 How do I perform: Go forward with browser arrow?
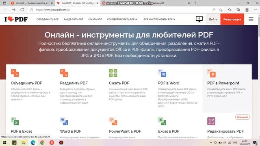point(13,10)
